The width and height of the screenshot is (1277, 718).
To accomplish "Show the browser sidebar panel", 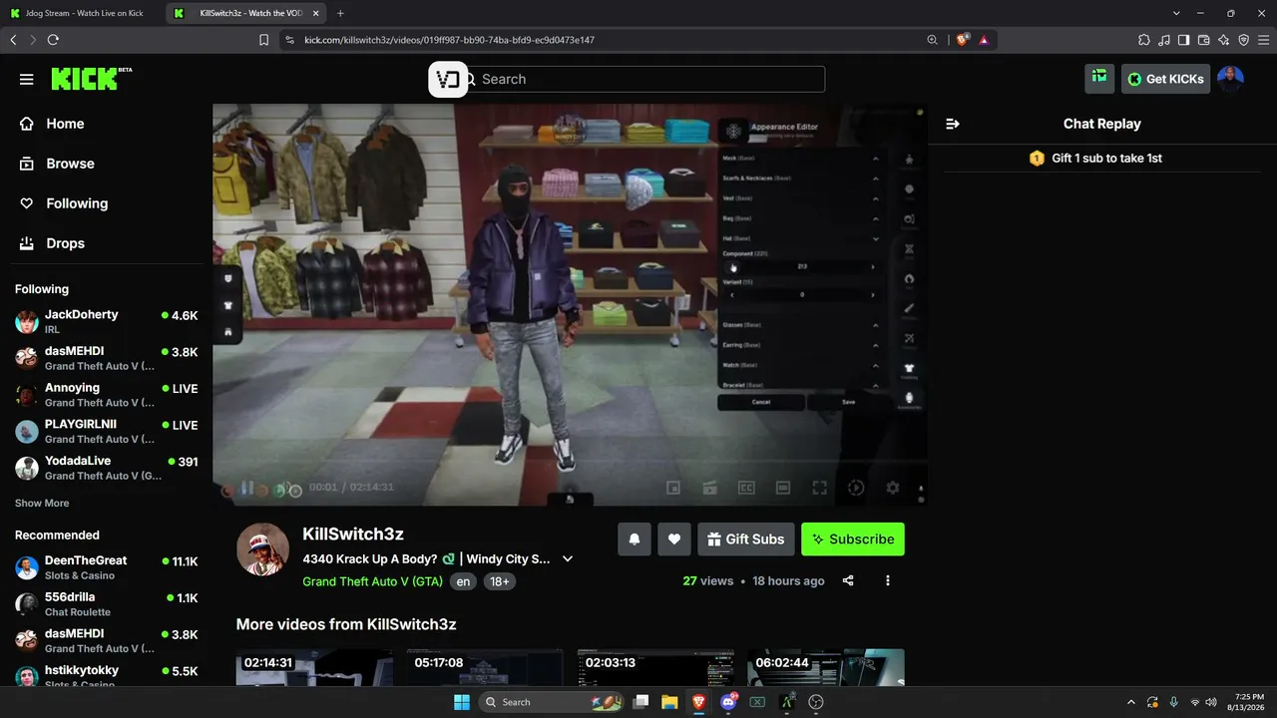I will [1184, 40].
